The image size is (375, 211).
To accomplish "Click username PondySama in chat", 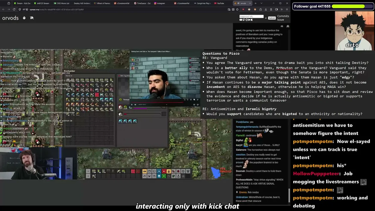I will pyautogui.click(x=242, y=122).
